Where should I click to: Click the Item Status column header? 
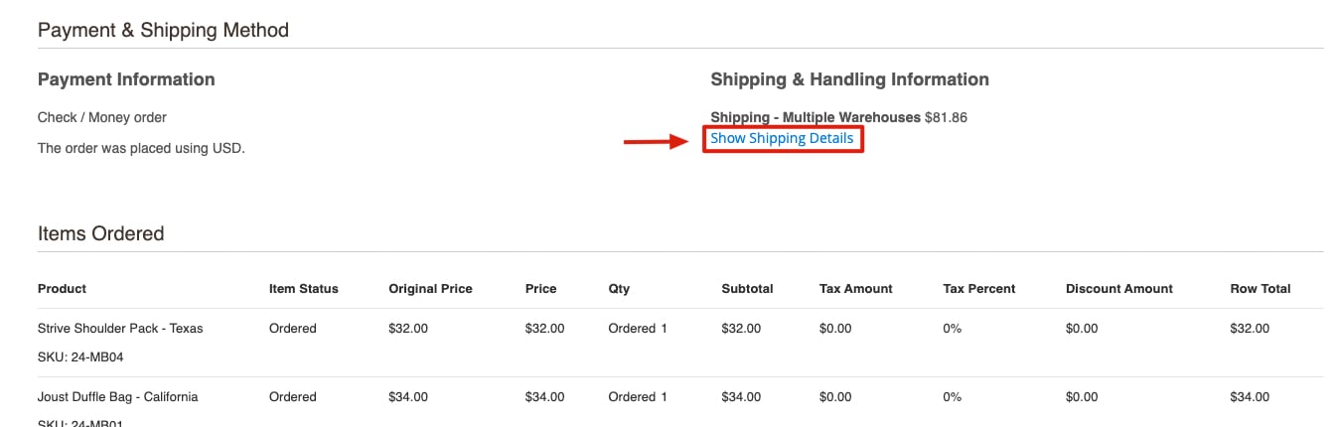(x=303, y=289)
